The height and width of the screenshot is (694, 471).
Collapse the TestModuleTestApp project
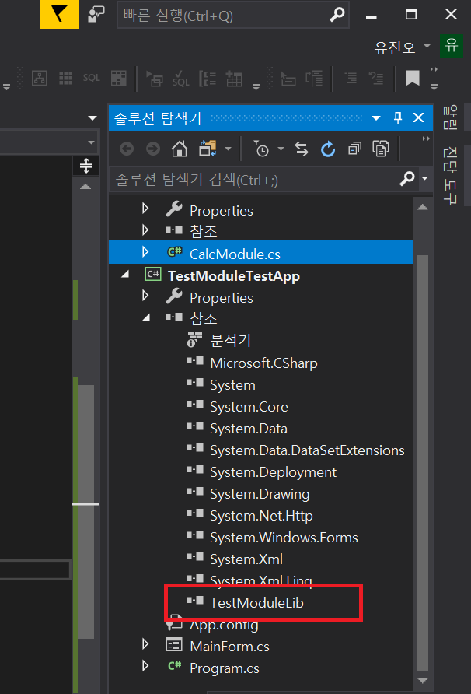[x=125, y=275]
